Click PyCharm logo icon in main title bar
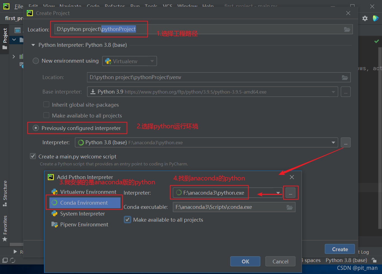 (6, 6)
